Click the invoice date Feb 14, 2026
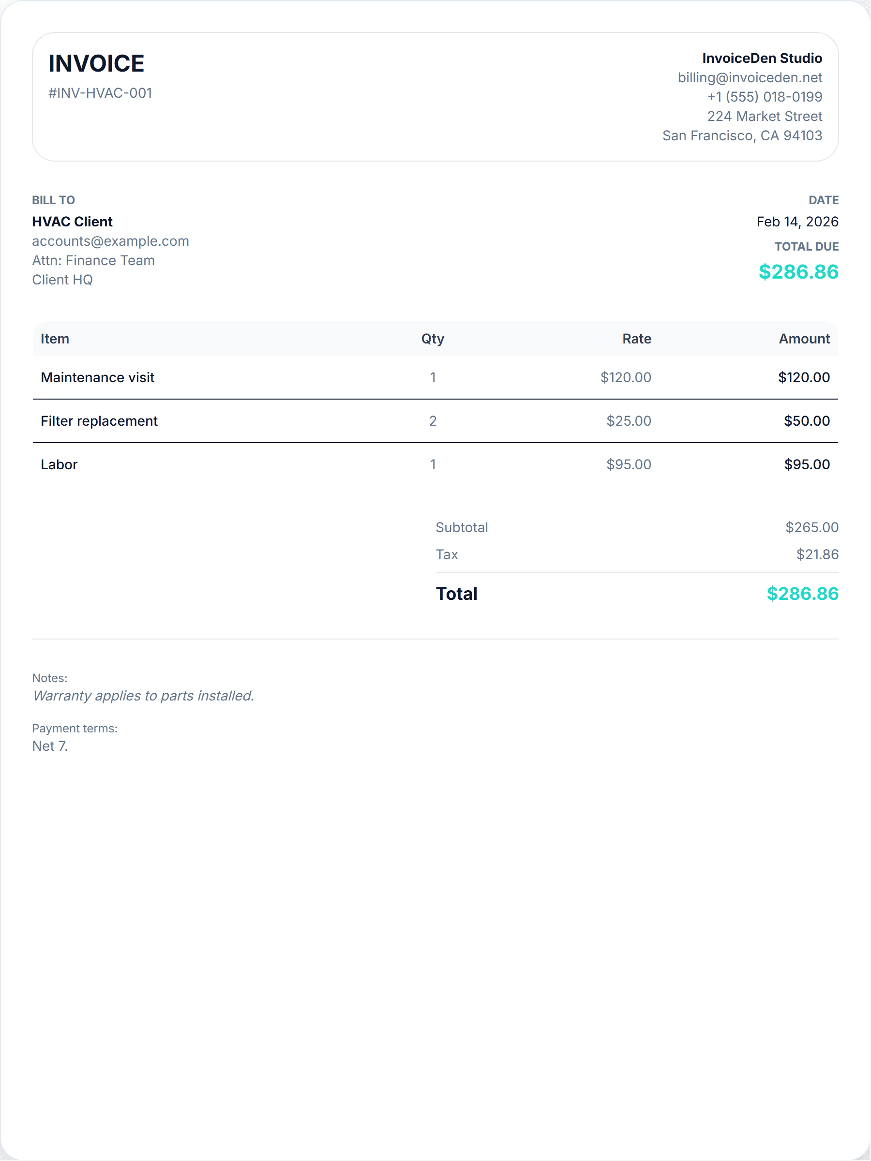Viewport: 871px width, 1161px height. tap(797, 222)
